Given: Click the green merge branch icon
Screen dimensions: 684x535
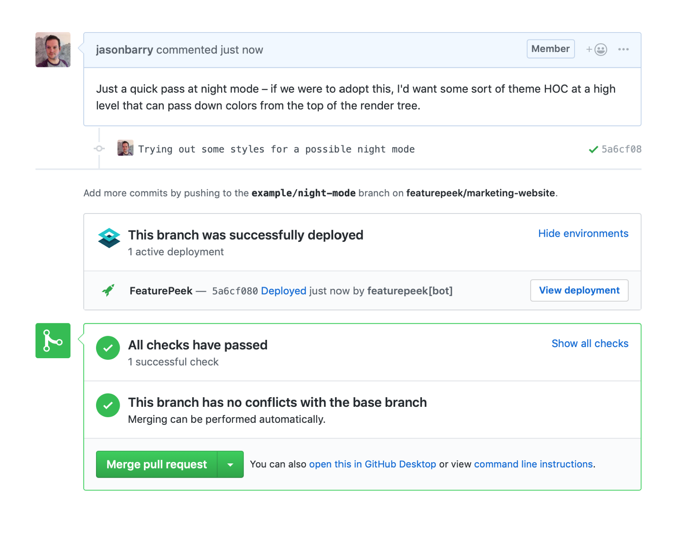Looking at the screenshot, I should [53, 341].
